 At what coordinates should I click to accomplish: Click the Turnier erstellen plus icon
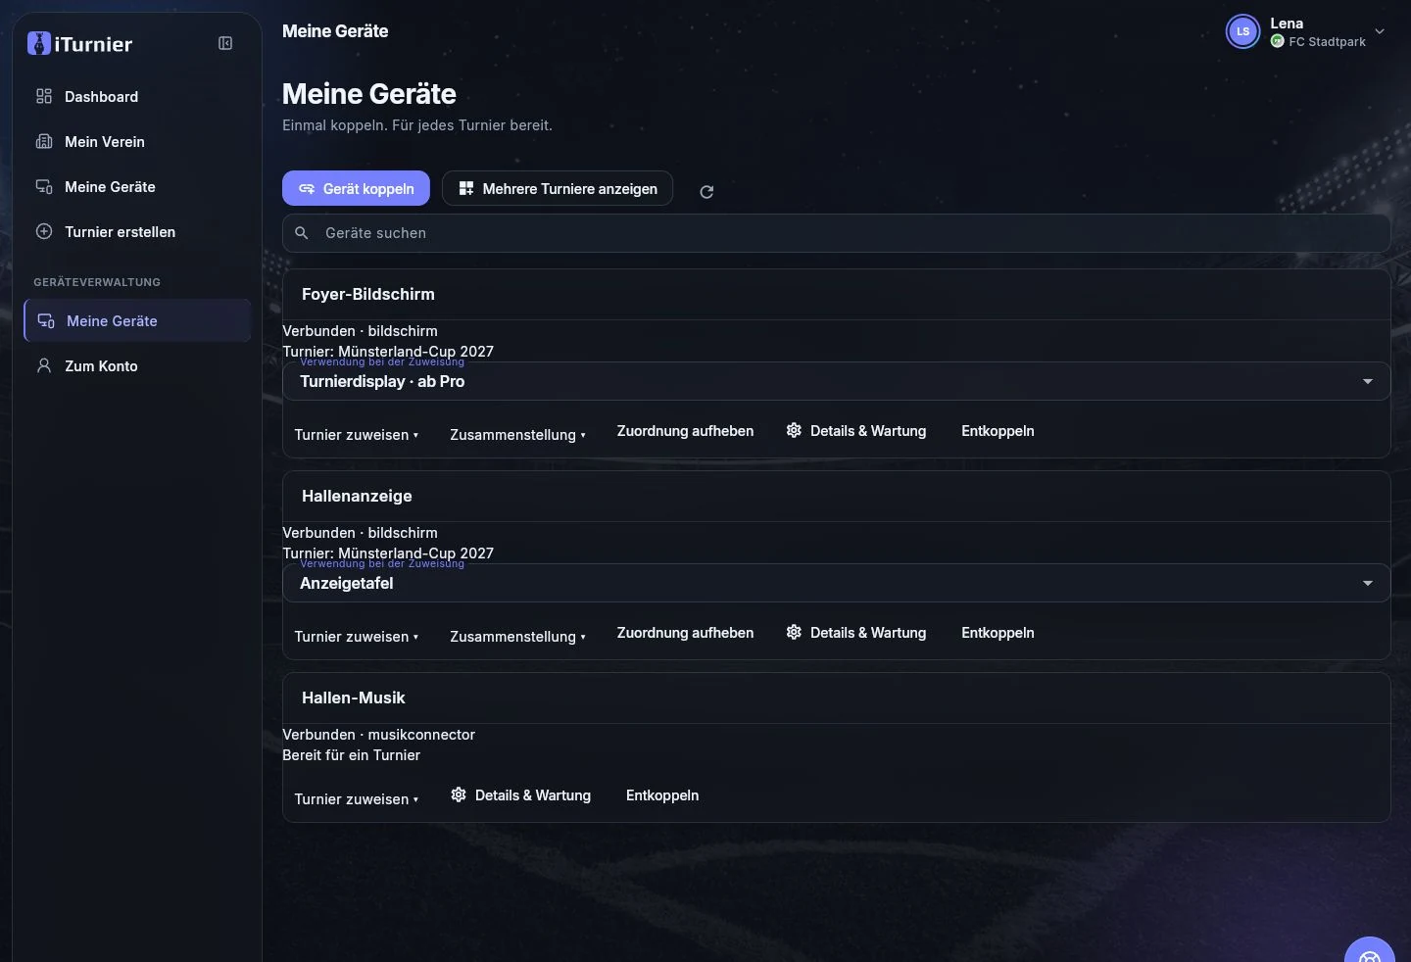pos(44,231)
